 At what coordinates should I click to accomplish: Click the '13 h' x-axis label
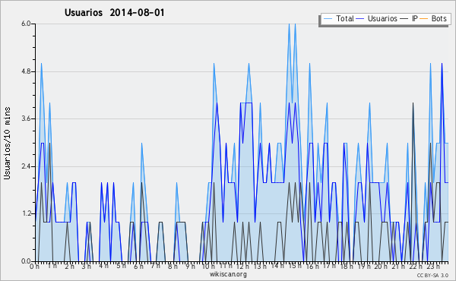260,267
